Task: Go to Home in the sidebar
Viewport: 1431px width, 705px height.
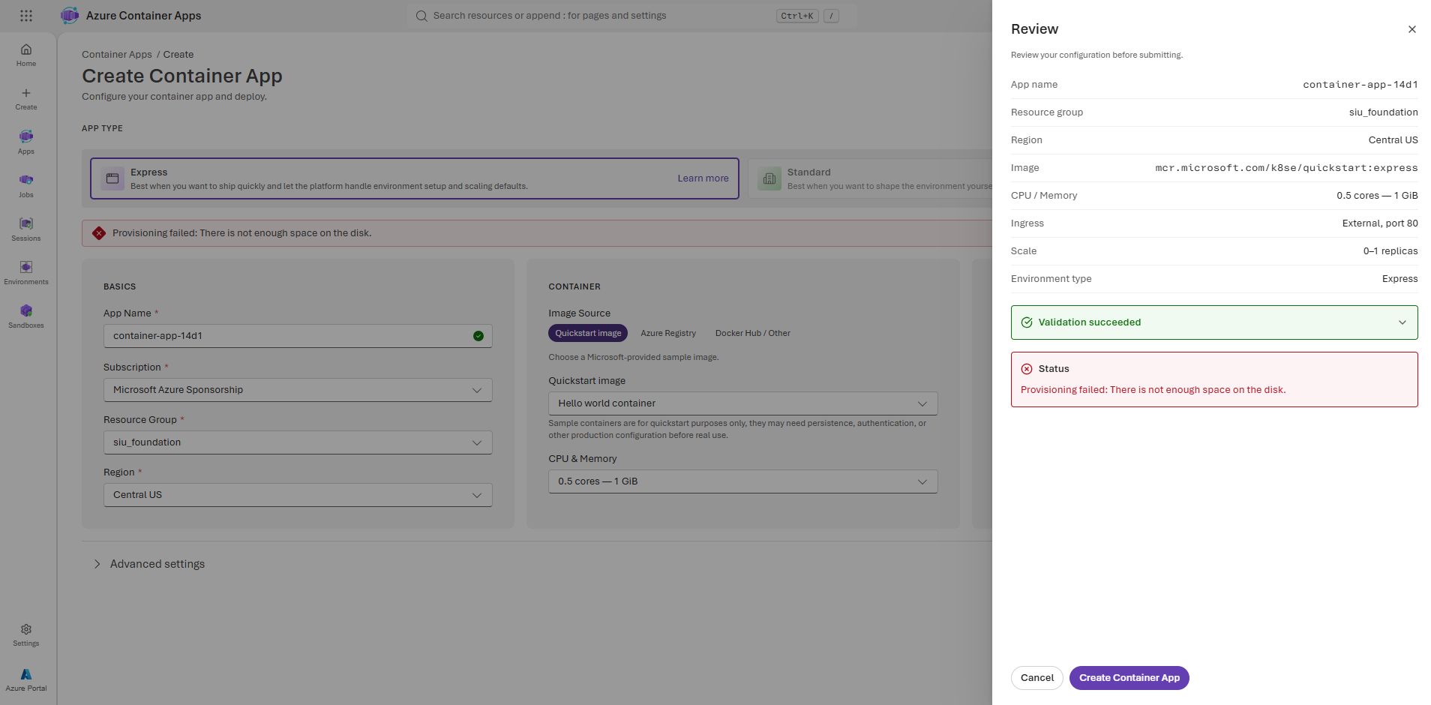Action: point(26,55)
